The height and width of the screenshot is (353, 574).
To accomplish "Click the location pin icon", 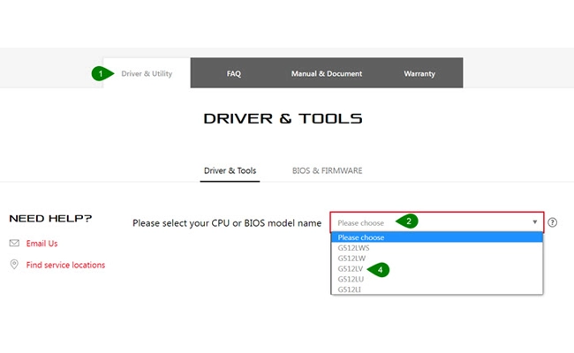I will coord(14,265).
